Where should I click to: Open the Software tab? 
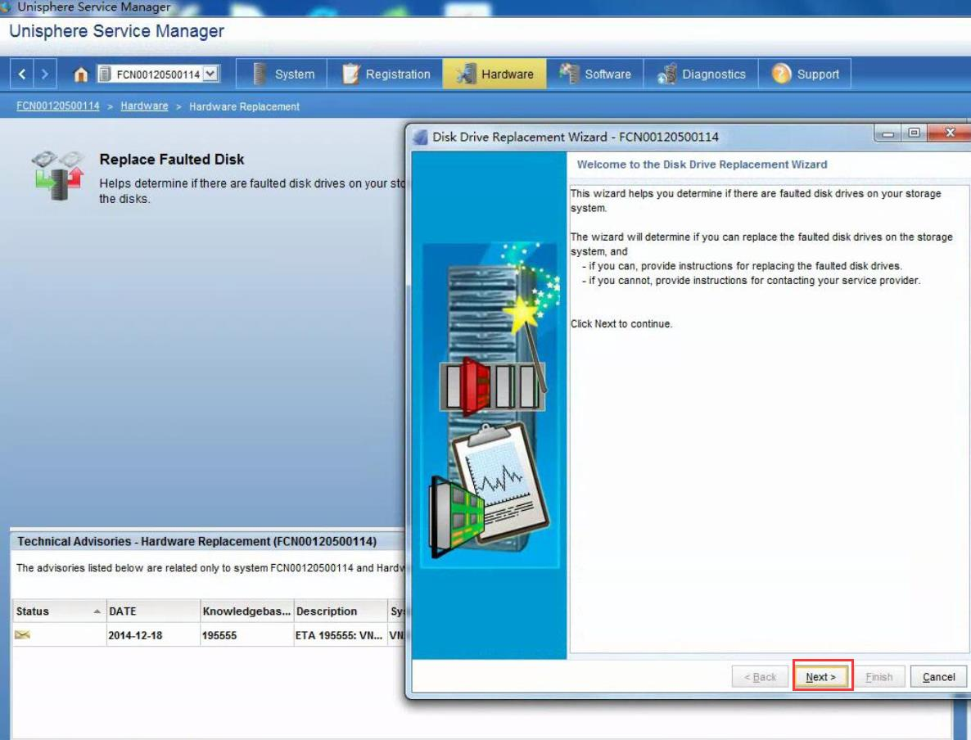[x=594, y=74]
